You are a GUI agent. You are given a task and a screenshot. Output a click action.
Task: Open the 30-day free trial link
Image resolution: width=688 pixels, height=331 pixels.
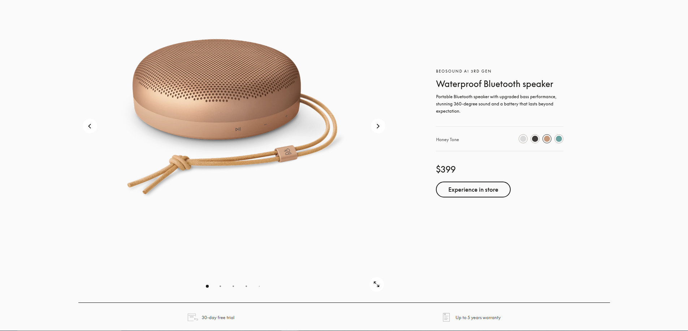218,318
